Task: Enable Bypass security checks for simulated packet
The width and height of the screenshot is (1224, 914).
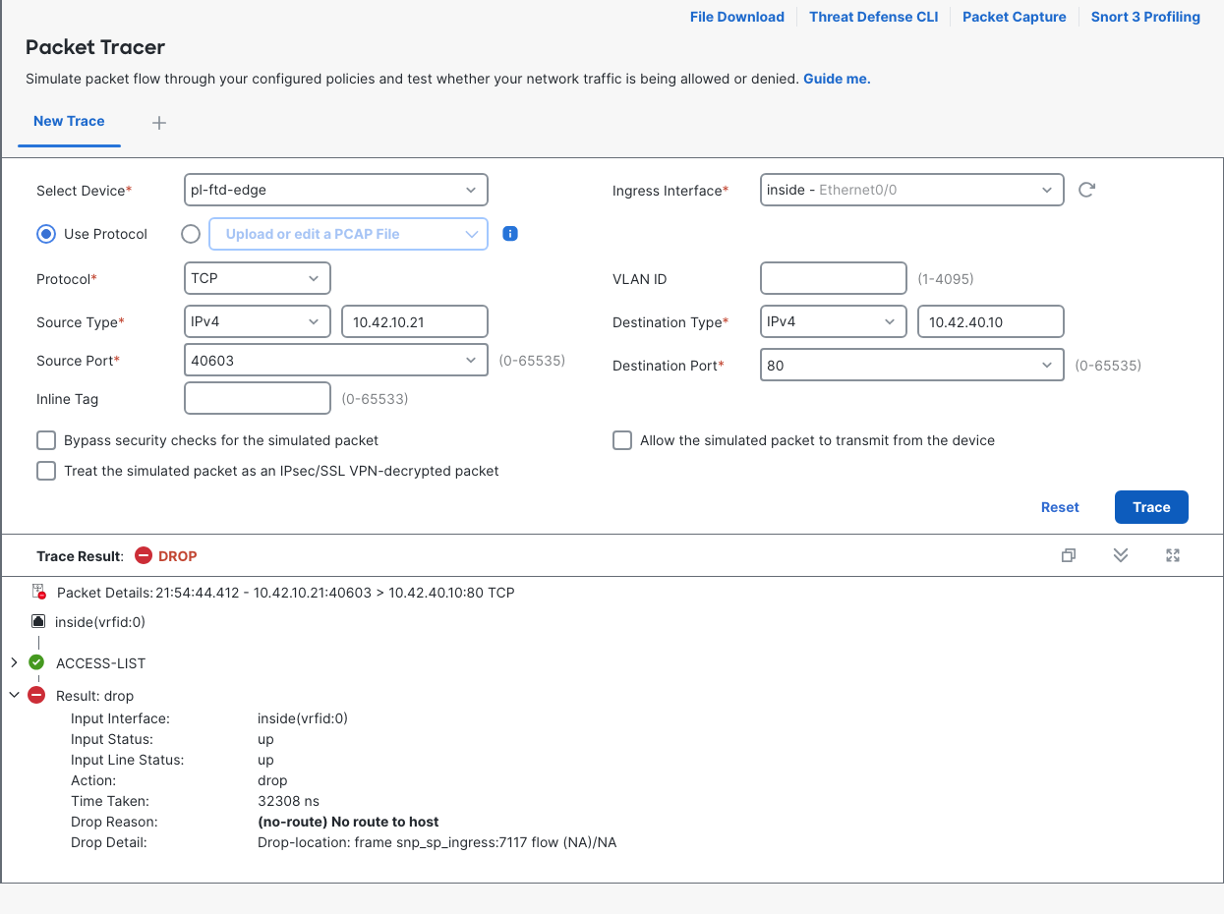Action: click(x=46, y=440)
